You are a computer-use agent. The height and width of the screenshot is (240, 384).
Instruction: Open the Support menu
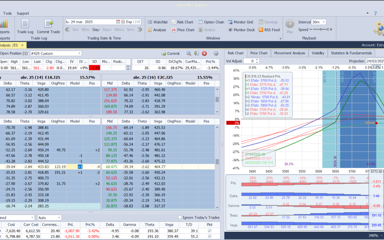(x=23, y=13)
